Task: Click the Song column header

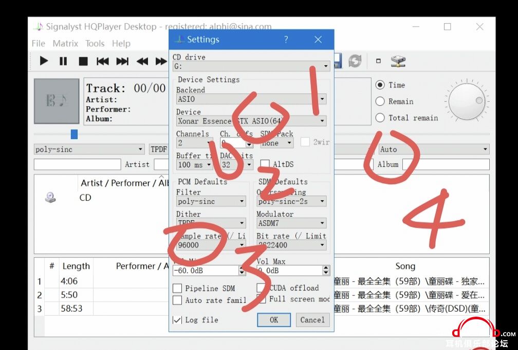Action: pyautogui.click(x=405, y=266)
